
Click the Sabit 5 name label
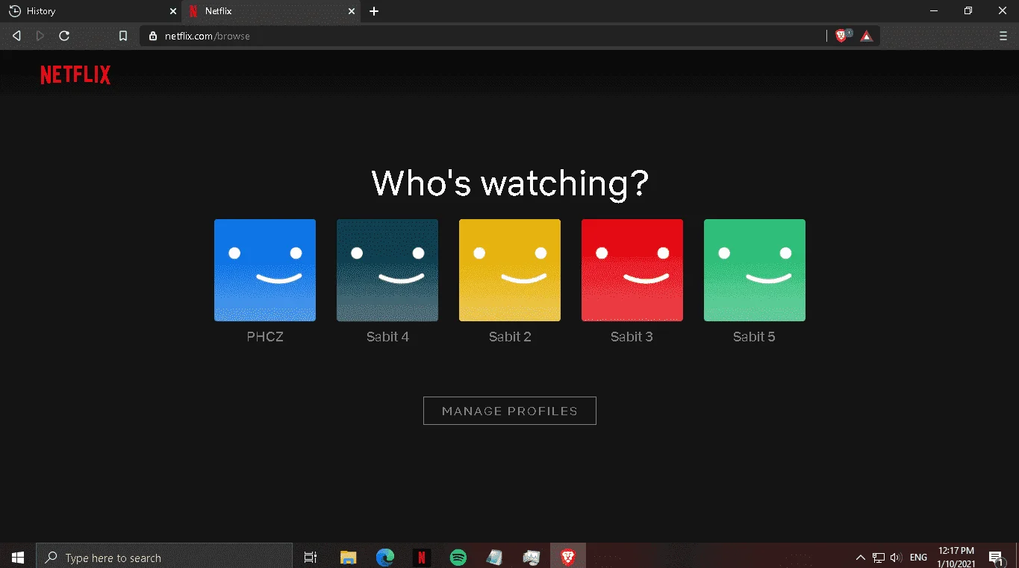click(x=754, y=337)
